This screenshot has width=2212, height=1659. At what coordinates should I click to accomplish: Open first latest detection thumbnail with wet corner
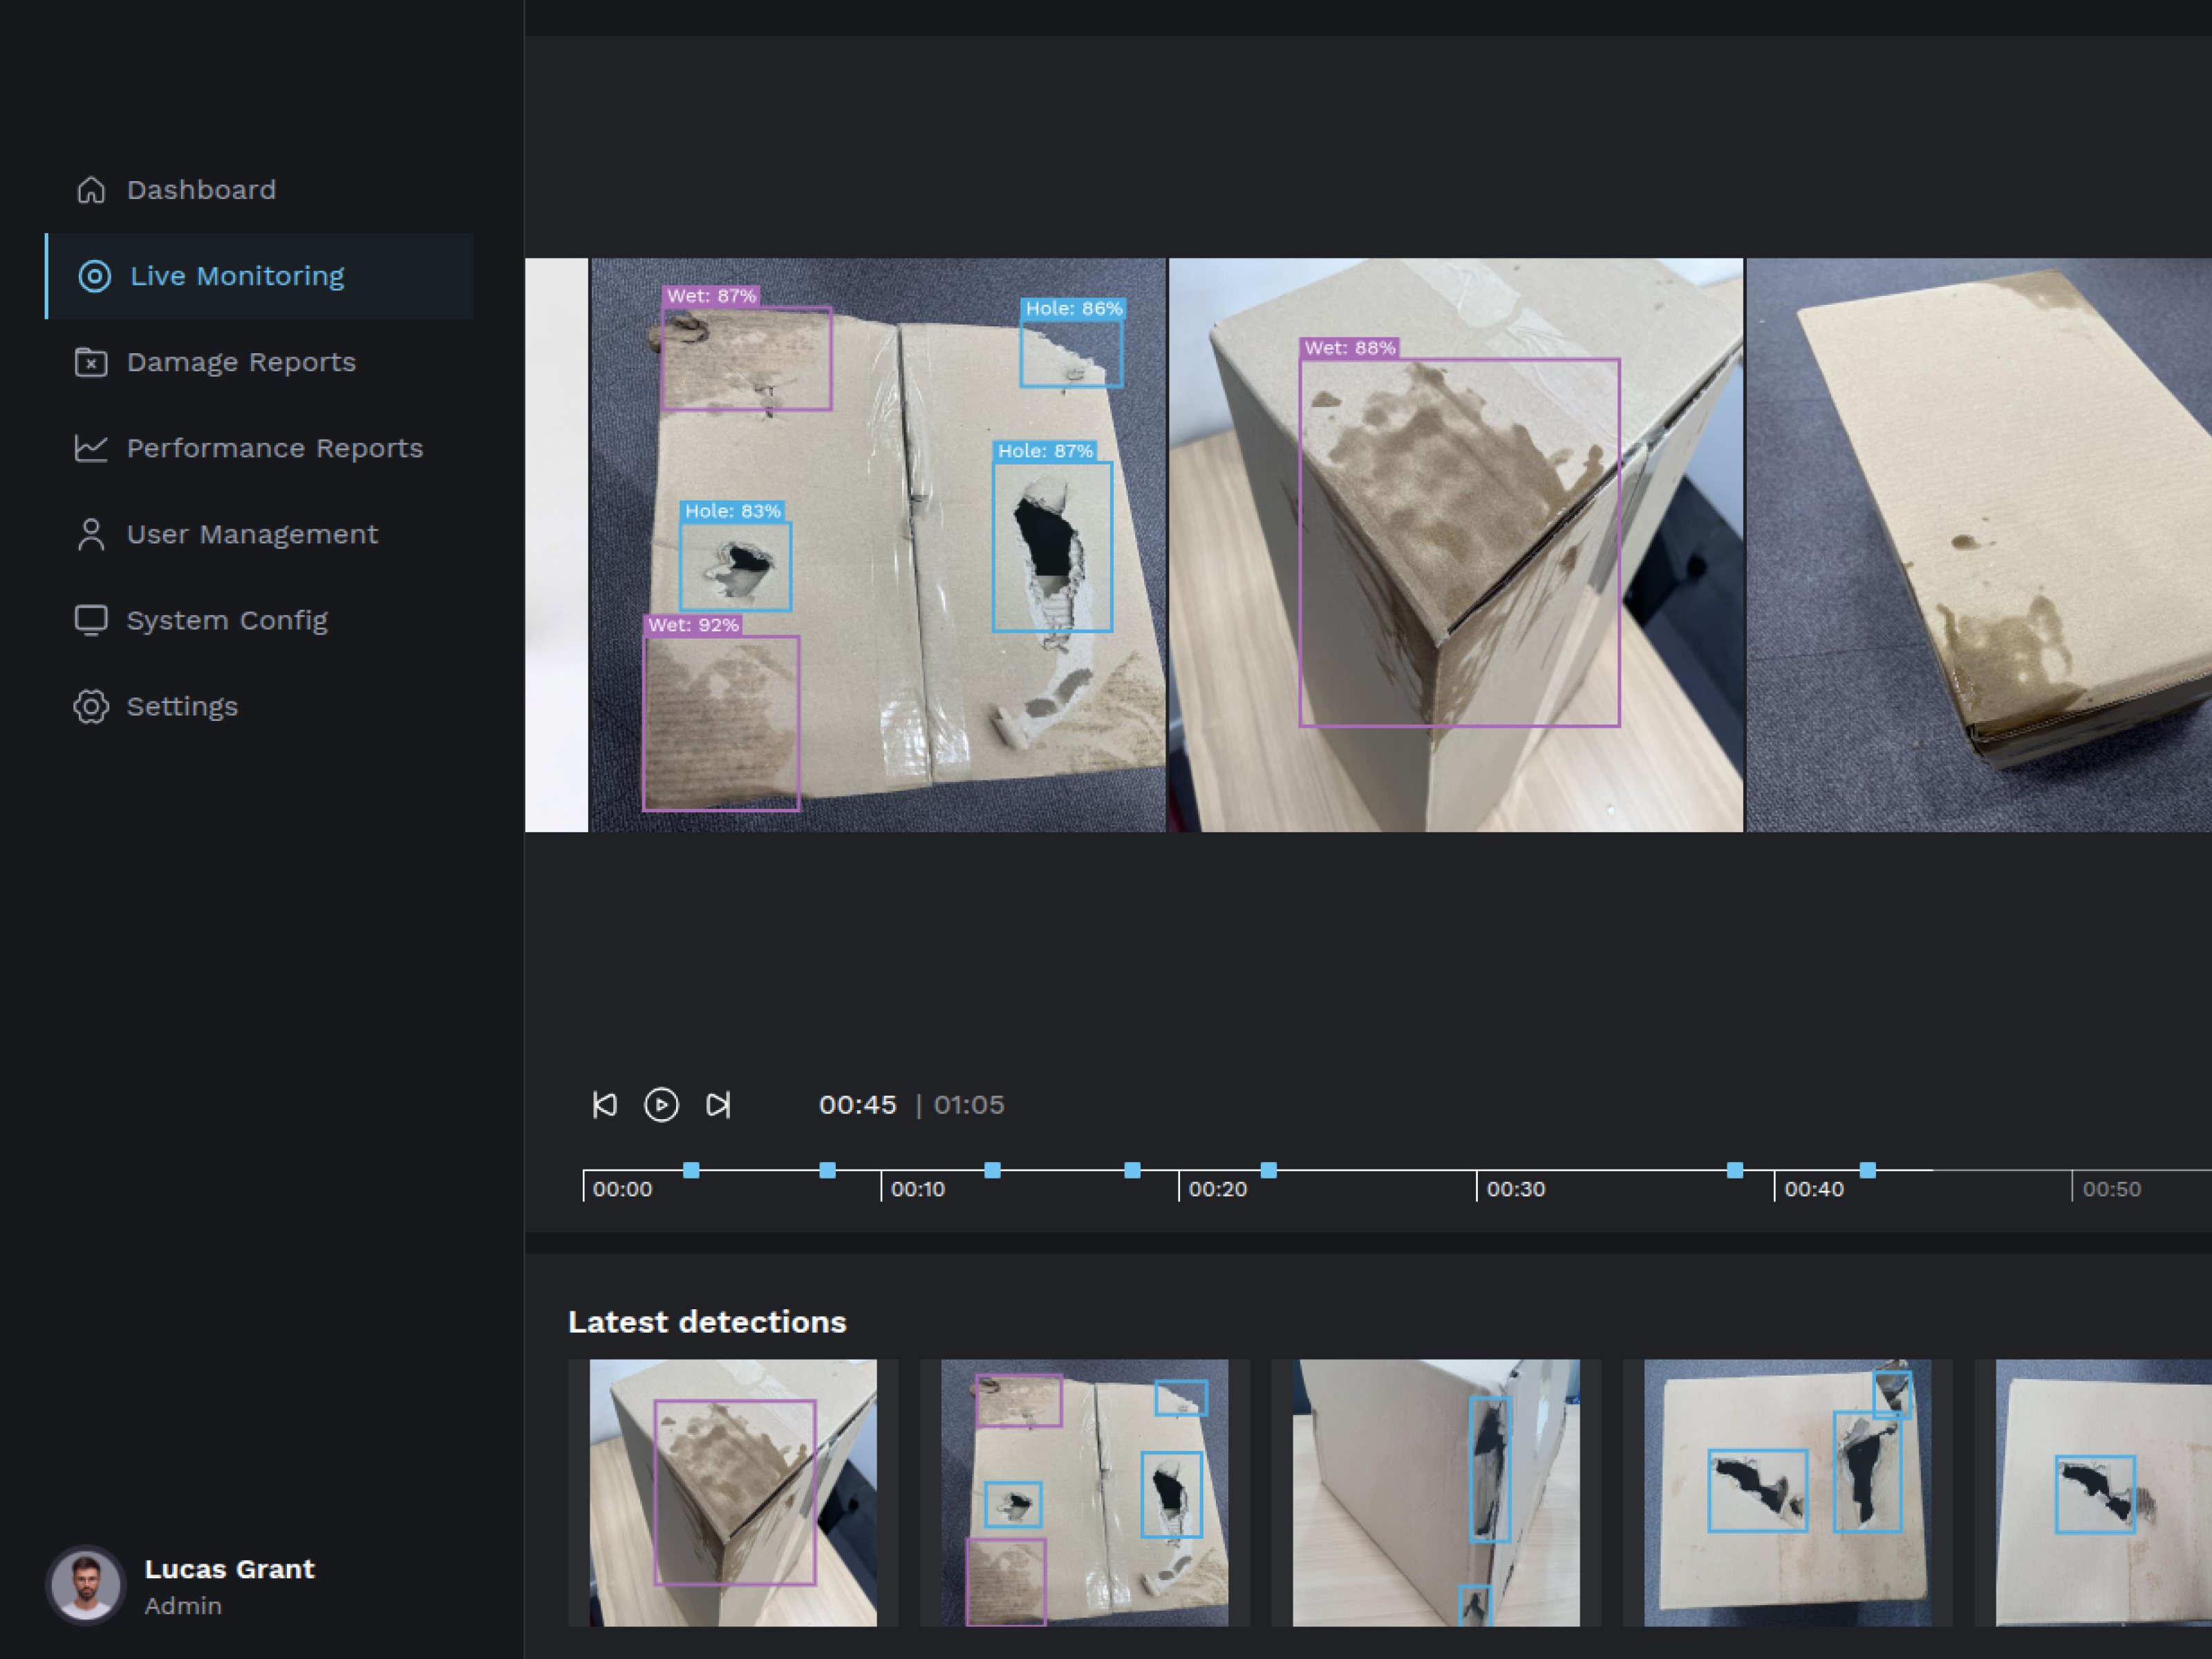[x=733, y=1492]
